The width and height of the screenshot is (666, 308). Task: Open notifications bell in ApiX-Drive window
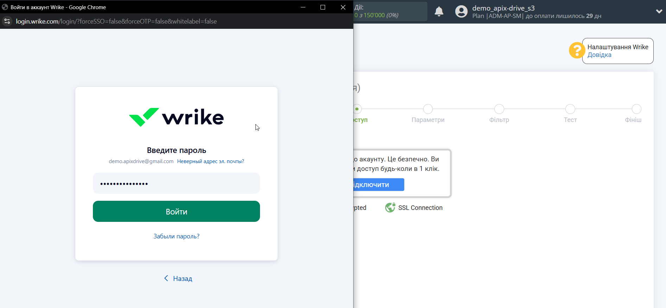pyautogui.click(x=439, y=12)
